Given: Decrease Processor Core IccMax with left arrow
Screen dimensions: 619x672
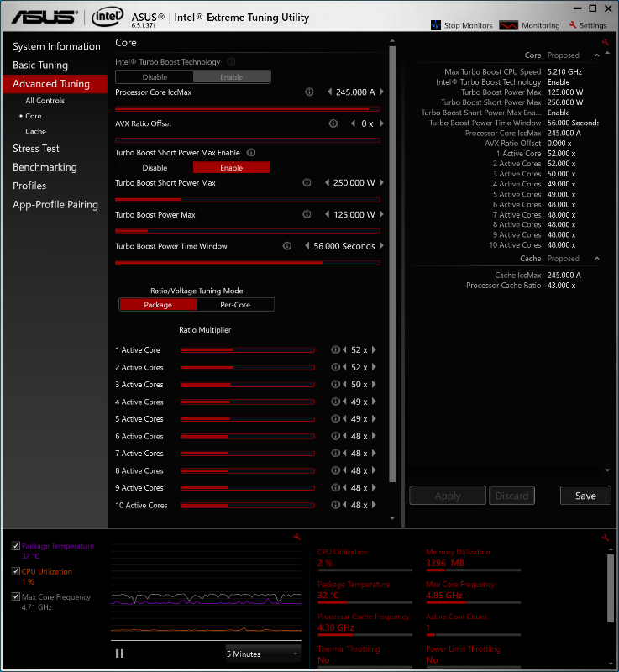Looking at the screenshot, I should point(329,92).
